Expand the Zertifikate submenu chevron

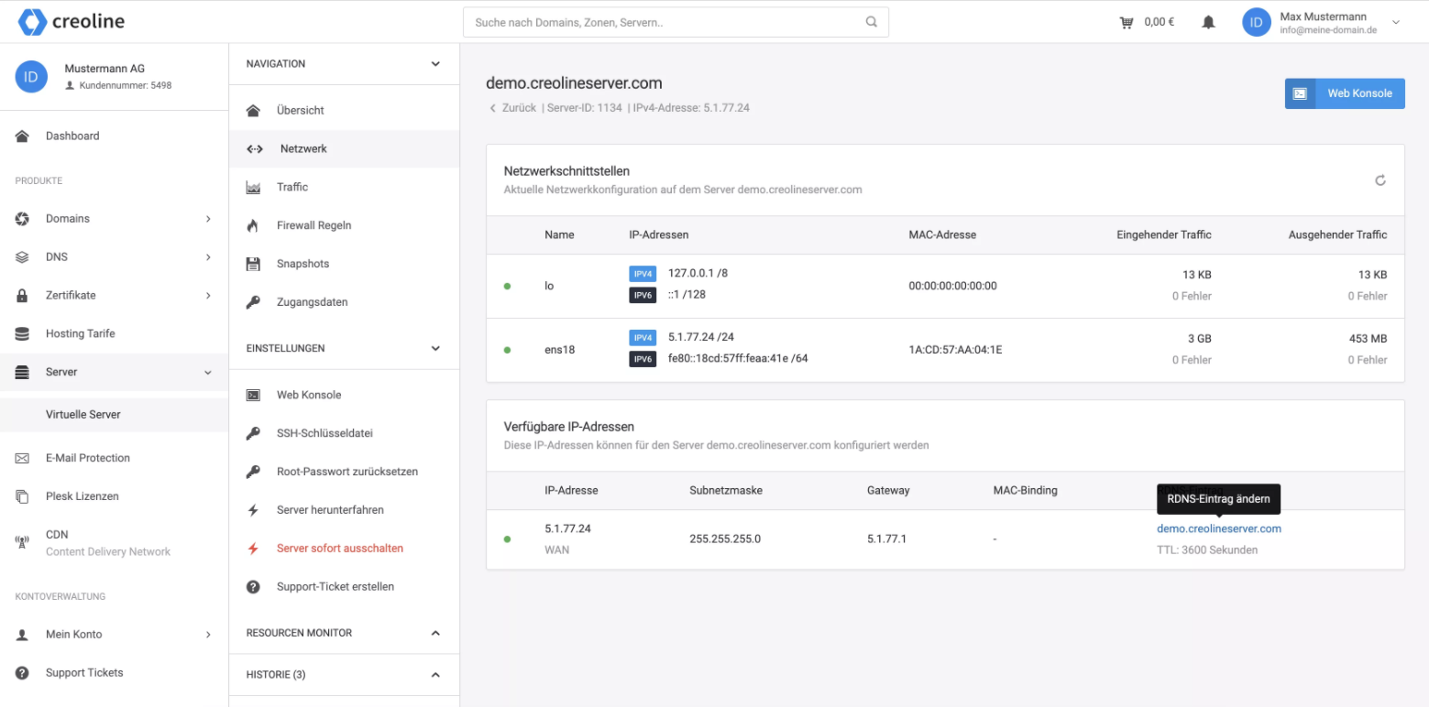208,296
